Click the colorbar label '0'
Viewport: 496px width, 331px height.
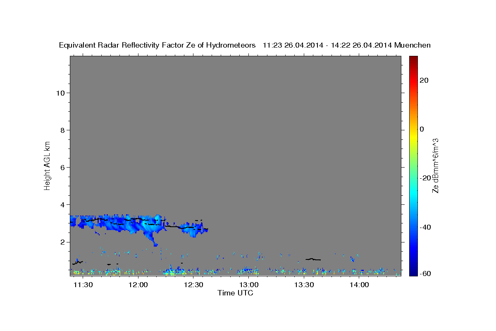(422, 129)
